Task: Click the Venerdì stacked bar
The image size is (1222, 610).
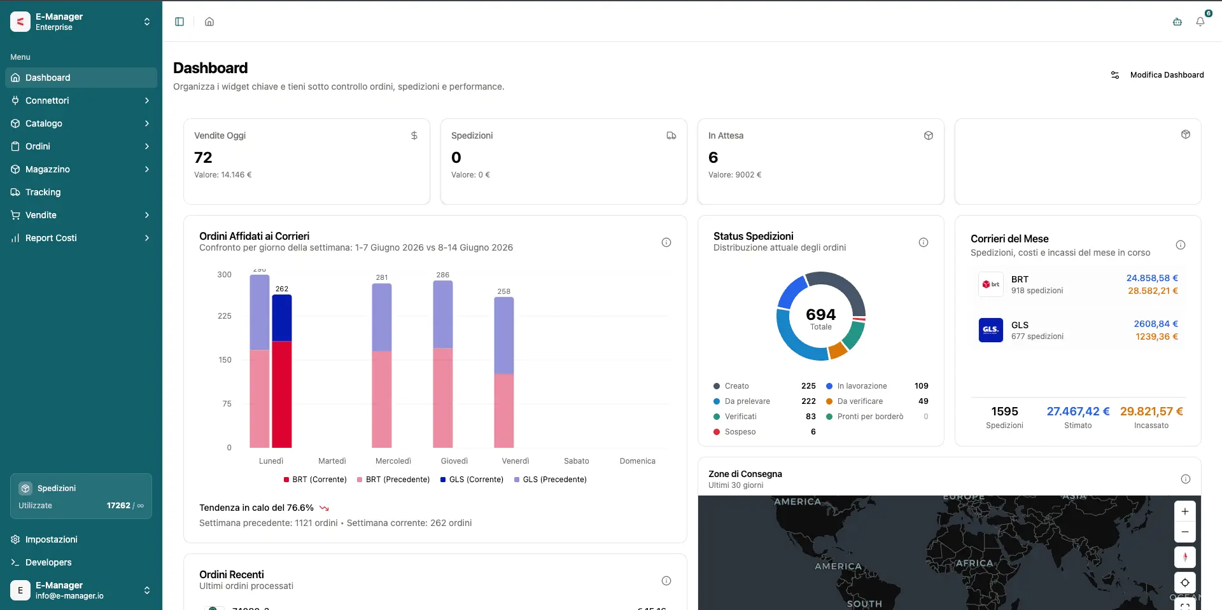Action: 504,373
